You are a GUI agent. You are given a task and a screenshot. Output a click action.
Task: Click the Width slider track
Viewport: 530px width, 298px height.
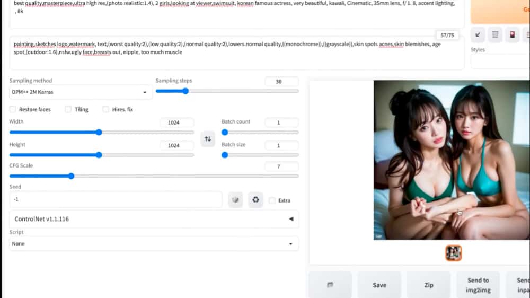tap(102, 132)
